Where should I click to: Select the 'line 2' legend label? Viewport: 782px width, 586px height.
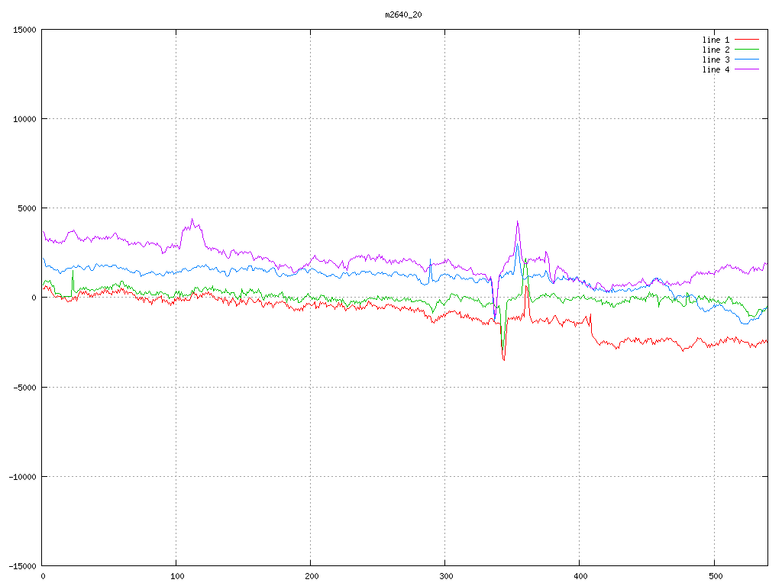point(716,50)
